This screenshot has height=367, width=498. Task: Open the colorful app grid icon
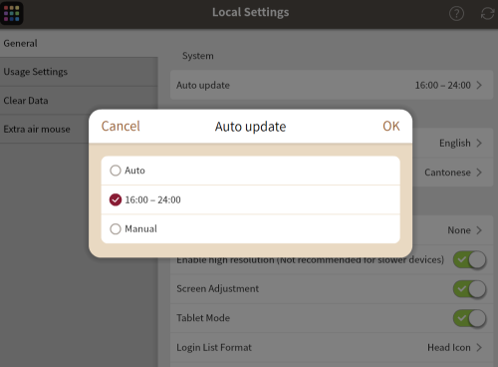[12, 13]
